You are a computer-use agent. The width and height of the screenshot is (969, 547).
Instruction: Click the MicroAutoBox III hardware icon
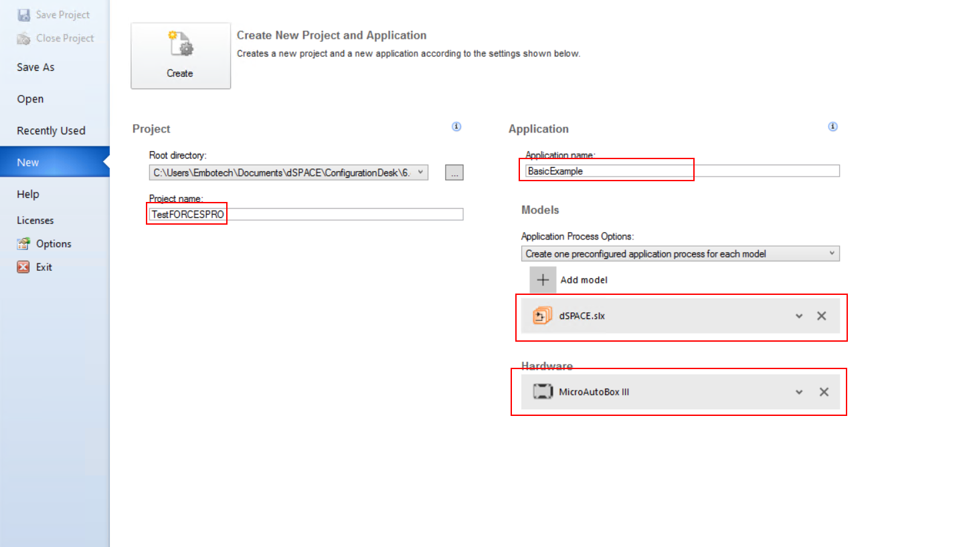[542, 392]
